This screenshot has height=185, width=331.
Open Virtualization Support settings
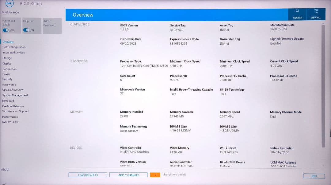16,111
